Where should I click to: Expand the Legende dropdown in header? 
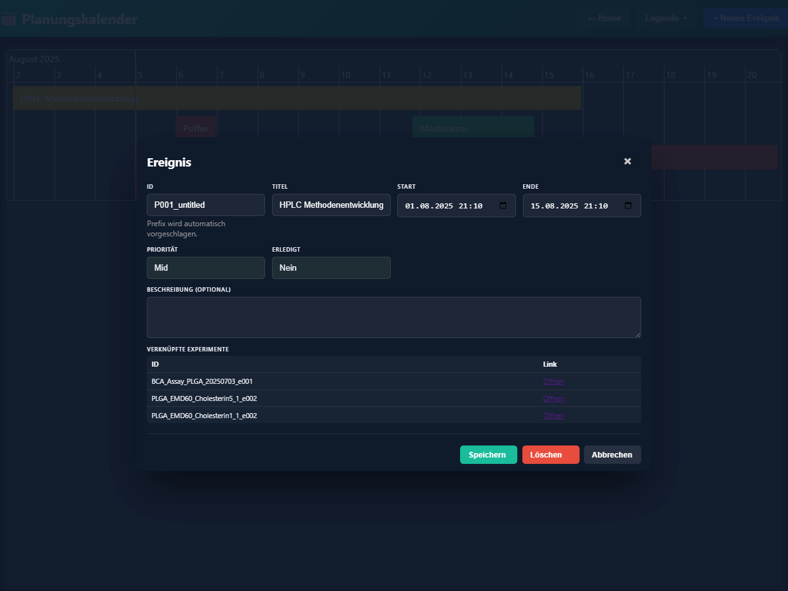(666, 18)
